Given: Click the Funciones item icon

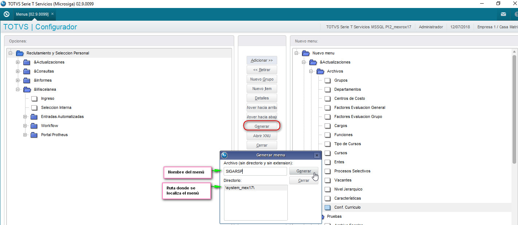Looking at the screenshot, I should click(327, 135).
